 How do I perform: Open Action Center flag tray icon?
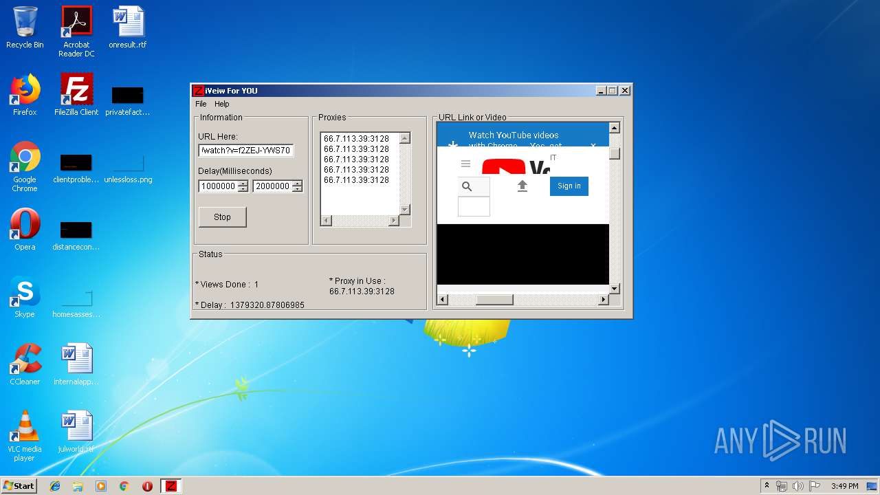815,486
